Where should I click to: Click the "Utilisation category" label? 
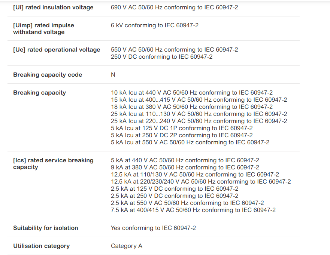(41, 246)
